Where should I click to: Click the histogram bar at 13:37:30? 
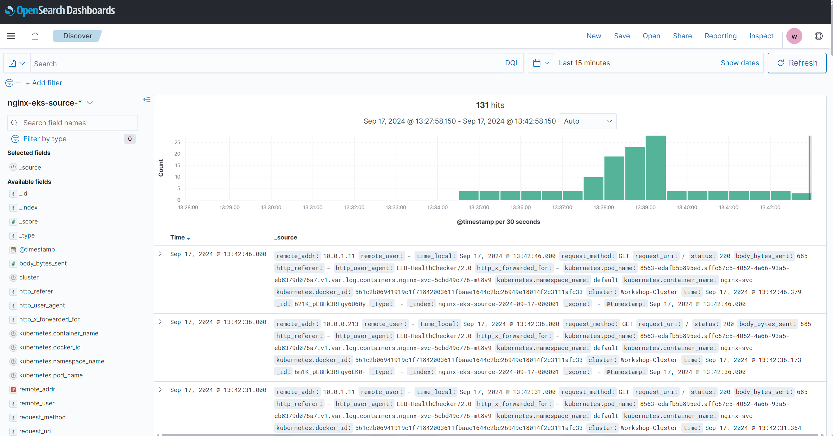(x=593, y=189)
